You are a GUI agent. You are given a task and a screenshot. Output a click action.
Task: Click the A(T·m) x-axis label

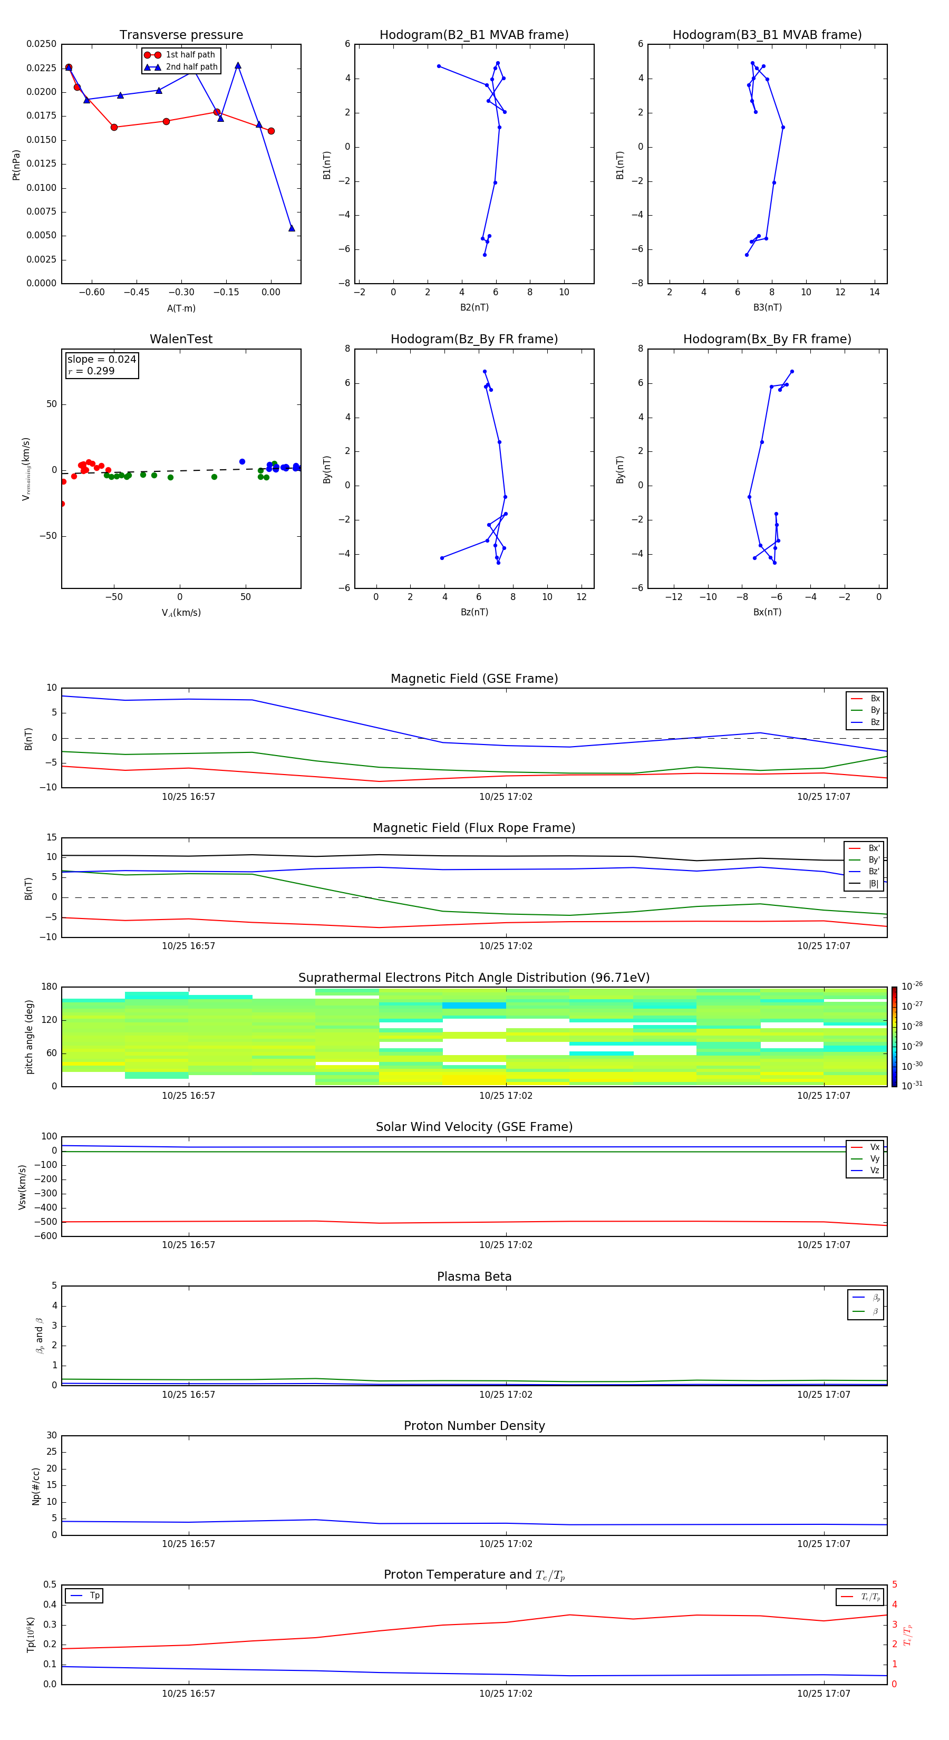pyautogui.click(x=181, y=308)
